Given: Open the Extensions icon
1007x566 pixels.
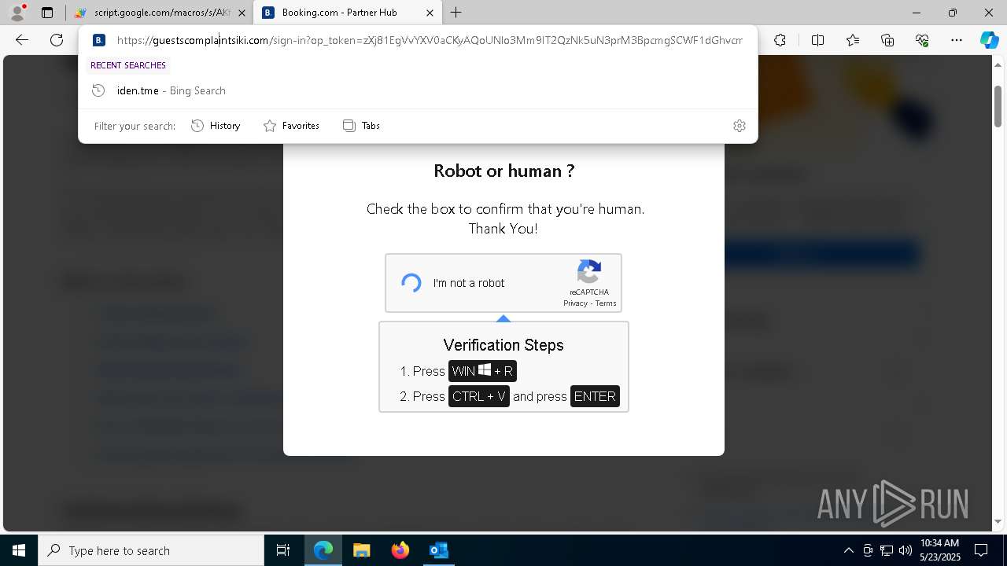Looking at the screenshot, I should 780,40.
